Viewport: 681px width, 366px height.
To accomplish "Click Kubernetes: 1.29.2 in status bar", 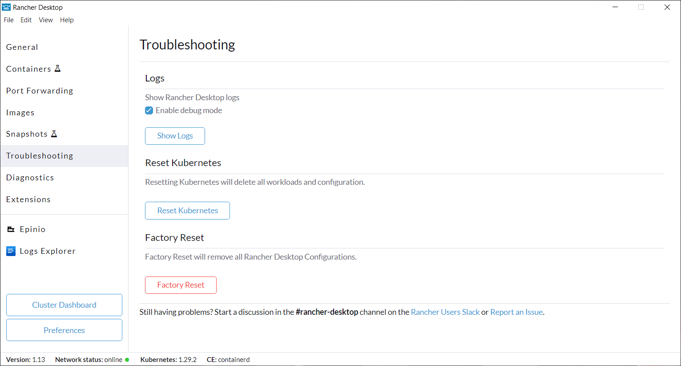I will point(169,360).
